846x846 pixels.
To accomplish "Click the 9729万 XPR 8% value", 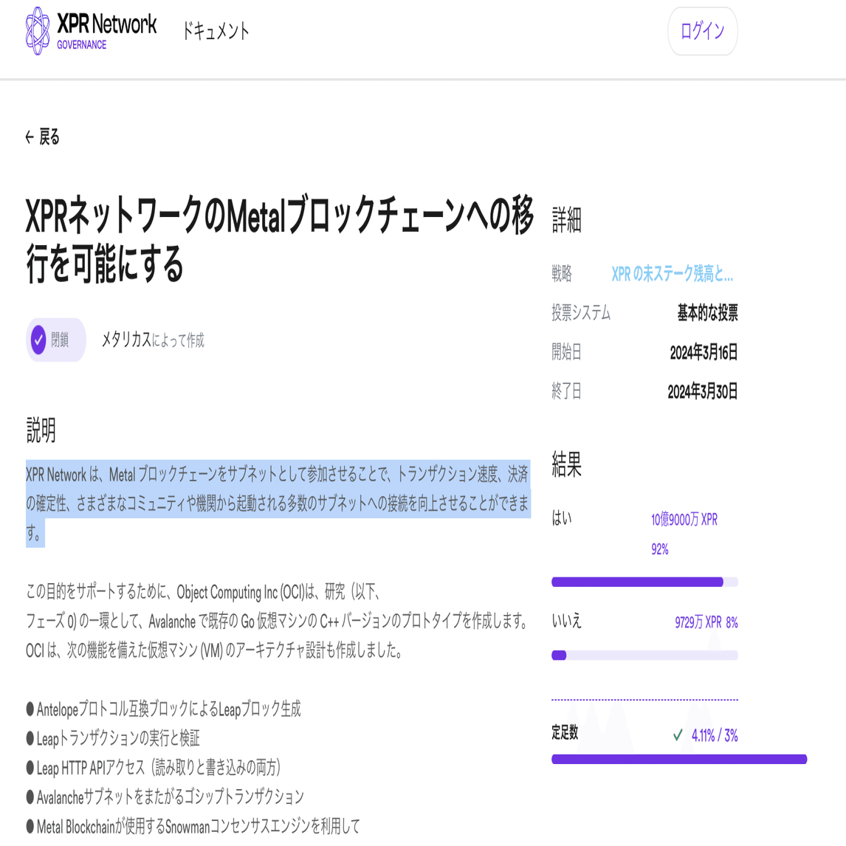I will tap(706, 622).
